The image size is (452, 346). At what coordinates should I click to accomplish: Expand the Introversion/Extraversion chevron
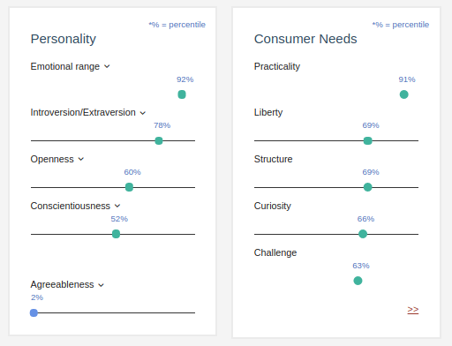(x=143, y=113)
